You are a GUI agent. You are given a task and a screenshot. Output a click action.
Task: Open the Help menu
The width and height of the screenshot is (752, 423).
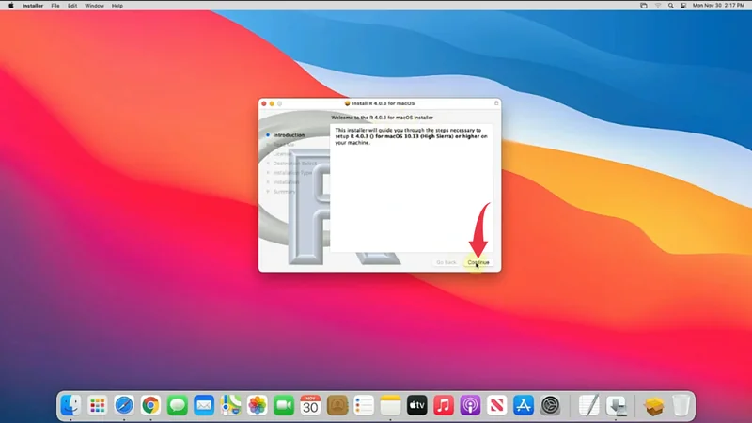(117, 6)
